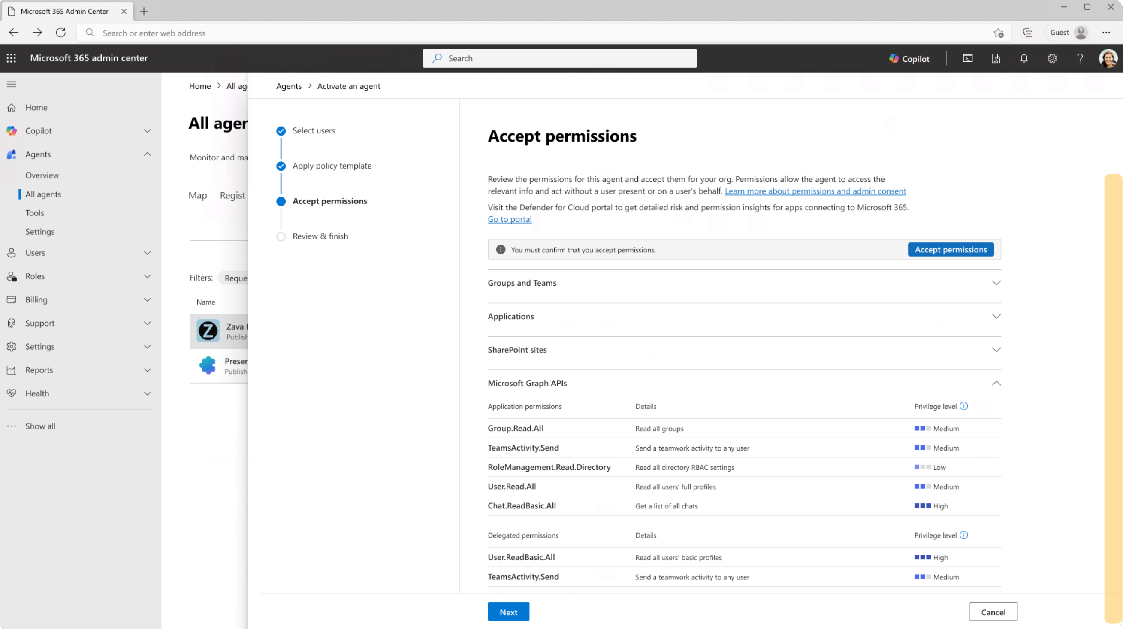Open Settings under Agents
This screenshot has height=629, width=1123.
[39, 232]
